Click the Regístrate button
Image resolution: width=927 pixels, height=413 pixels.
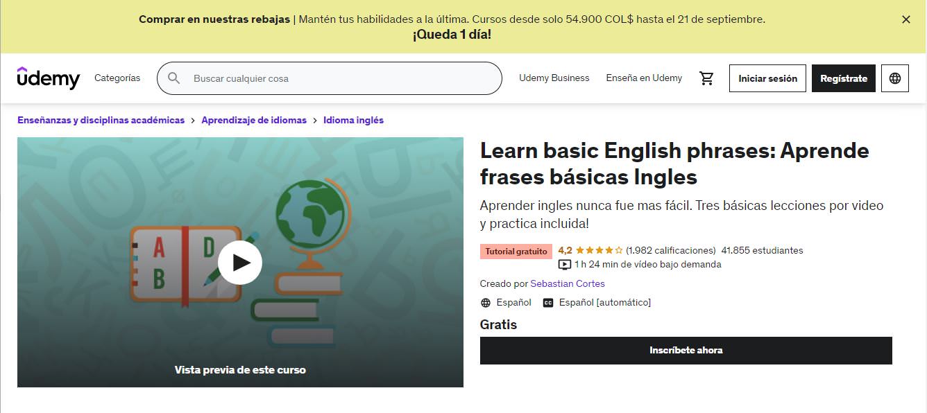pos(844,78)
